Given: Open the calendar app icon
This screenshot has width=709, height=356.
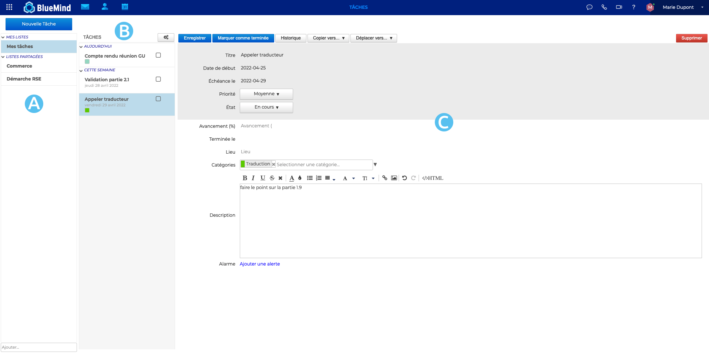Looking at the screenshot, I should [125, 7].
